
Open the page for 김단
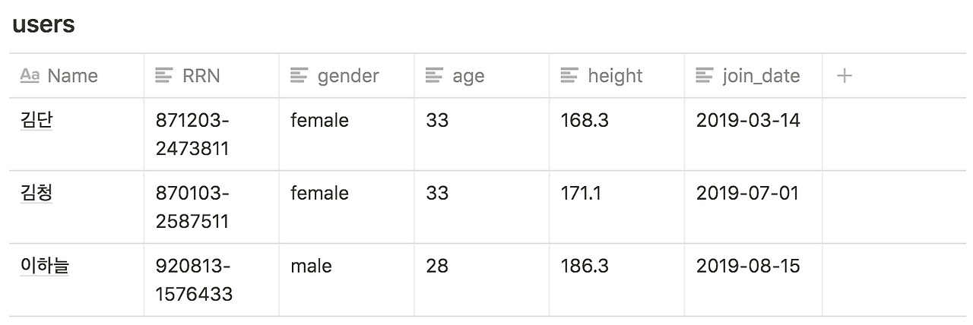(36, 120)
